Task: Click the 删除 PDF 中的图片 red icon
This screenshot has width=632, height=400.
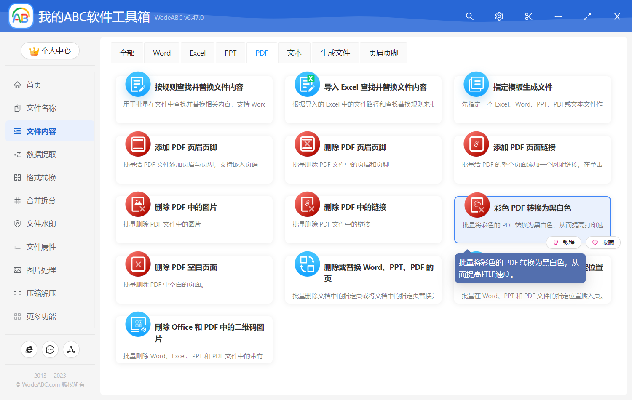Action: 138,204
